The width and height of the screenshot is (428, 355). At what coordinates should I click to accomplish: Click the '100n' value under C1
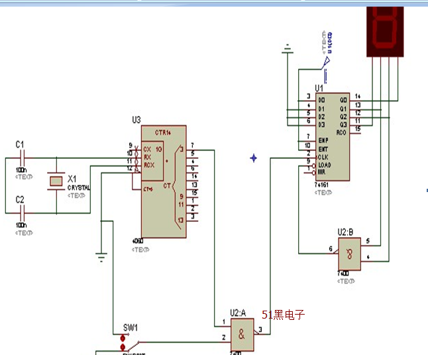pyautogui.click(x=21, y=170)
